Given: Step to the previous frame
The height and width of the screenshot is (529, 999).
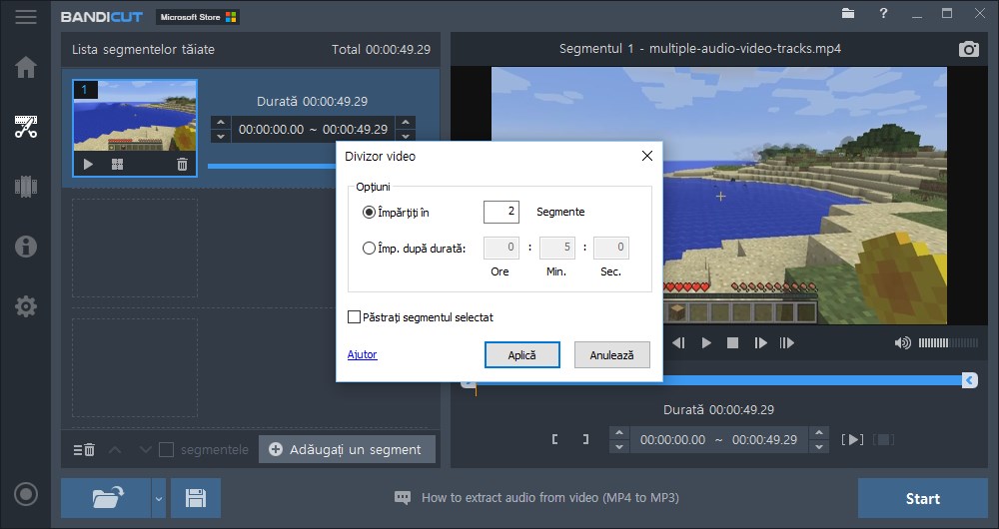Looking at the screenshot, I should click(x=678, y=343).
